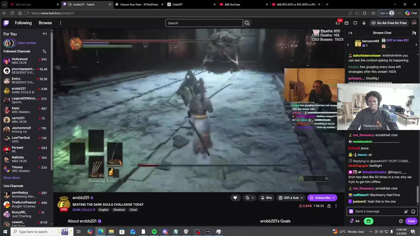Expand Gift a Sub dropdown

pyautogui.click(x=301, y=198)
